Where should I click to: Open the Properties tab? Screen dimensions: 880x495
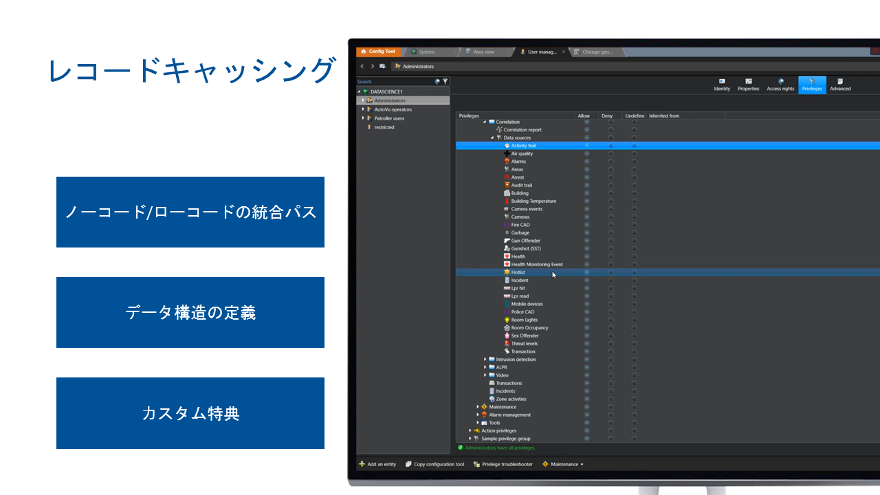748,85
